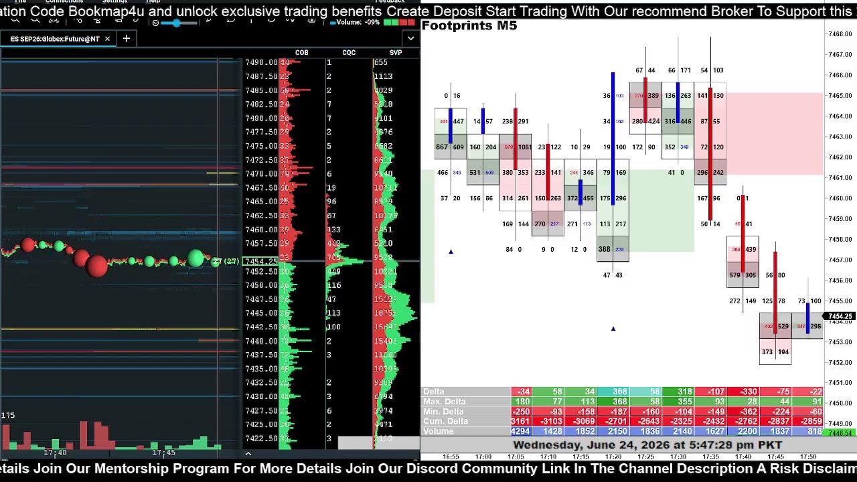Click the 133 value in CQC column

[333, 230]
